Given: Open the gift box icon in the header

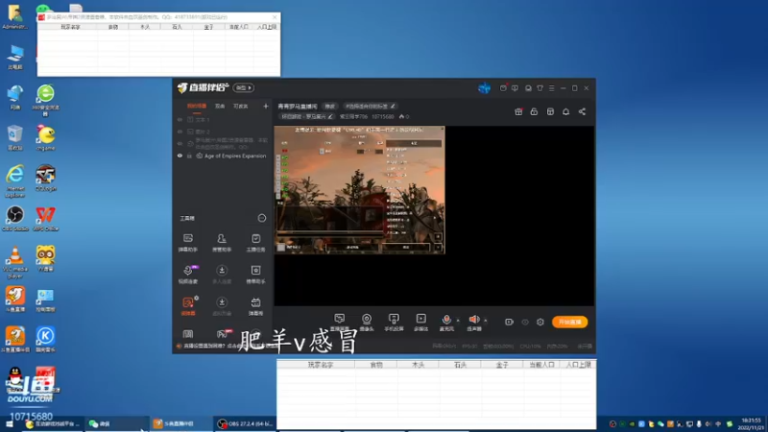Looking at the screenshot, I should pos(518,111).
